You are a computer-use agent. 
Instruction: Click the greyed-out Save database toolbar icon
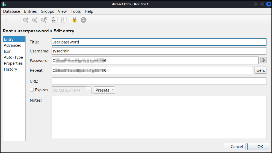[x=14, y=20]
